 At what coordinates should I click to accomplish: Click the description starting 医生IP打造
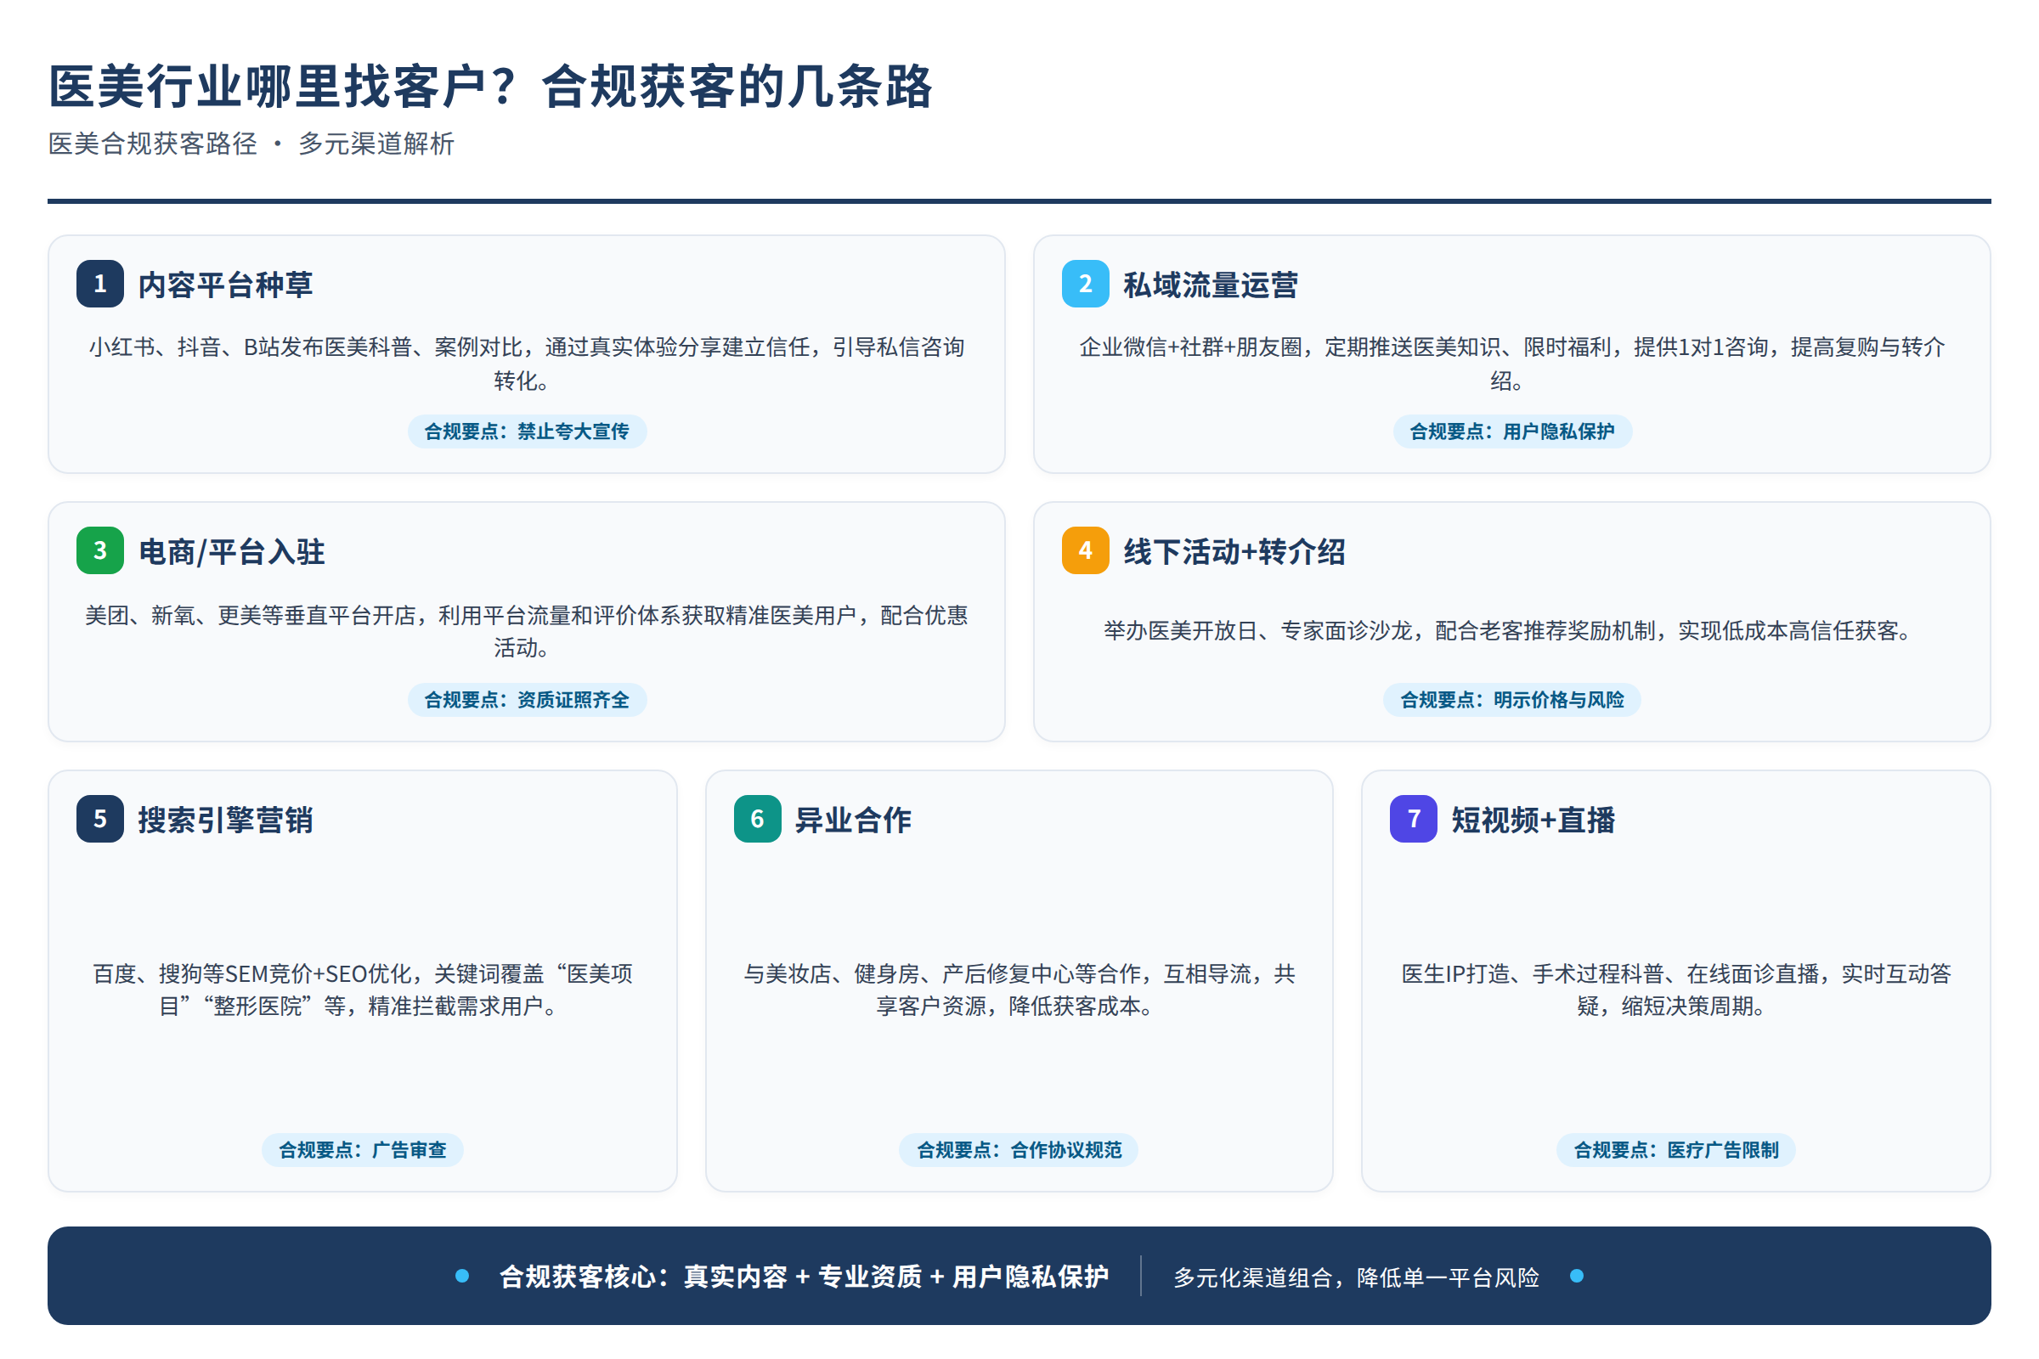pyautogui.click(x=1676, y=990)
